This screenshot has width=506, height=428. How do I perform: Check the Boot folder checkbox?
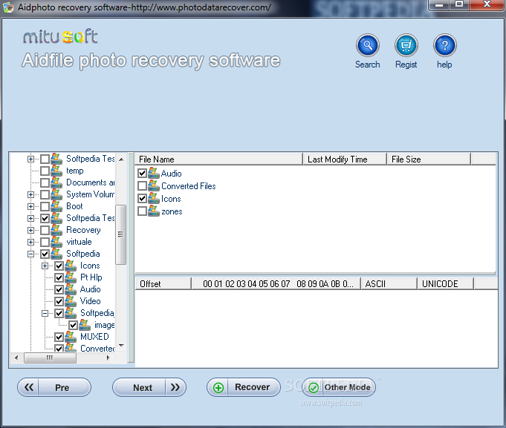(x=45, y=206)
